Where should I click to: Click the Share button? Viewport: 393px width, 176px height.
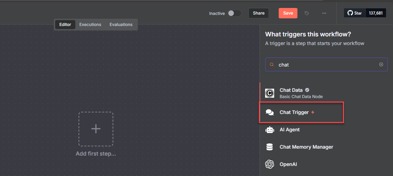pyautogui.click(x=259, y=13)
